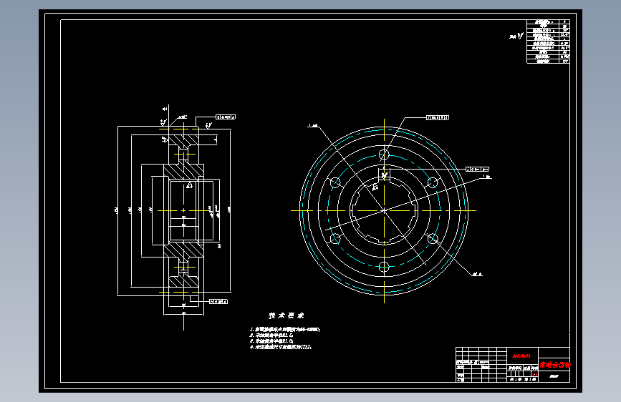621x402 pixels.
Task: Click the first numbered note under 技术要求
Action: coord(285,329)
